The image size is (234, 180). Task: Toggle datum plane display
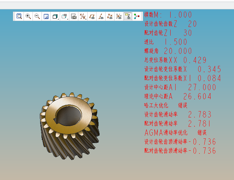click(x=92, y=16)
